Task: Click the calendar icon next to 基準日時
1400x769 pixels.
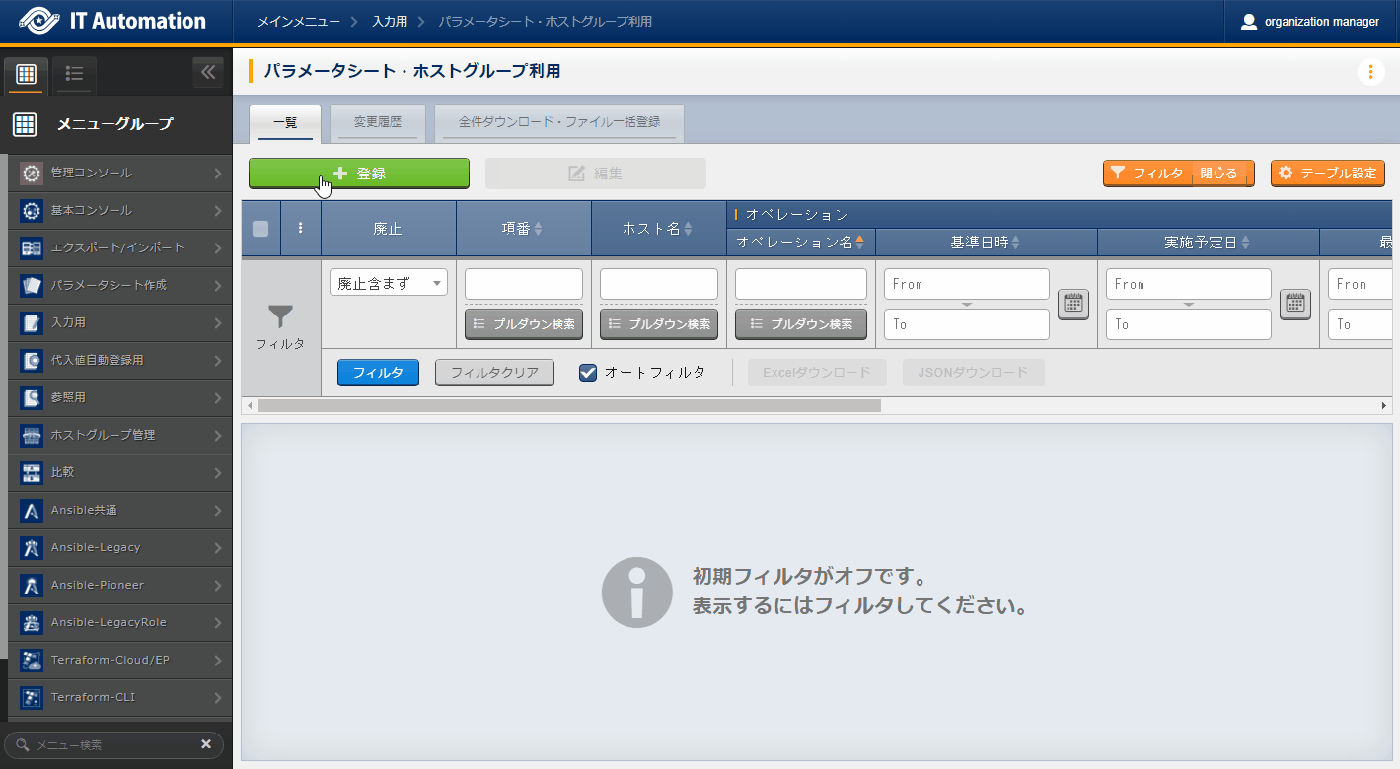Action: click(x=1073, y=305)
